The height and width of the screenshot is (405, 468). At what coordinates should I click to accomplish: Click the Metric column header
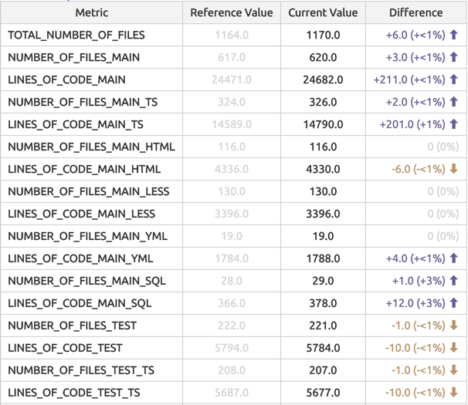pos(92,12)
